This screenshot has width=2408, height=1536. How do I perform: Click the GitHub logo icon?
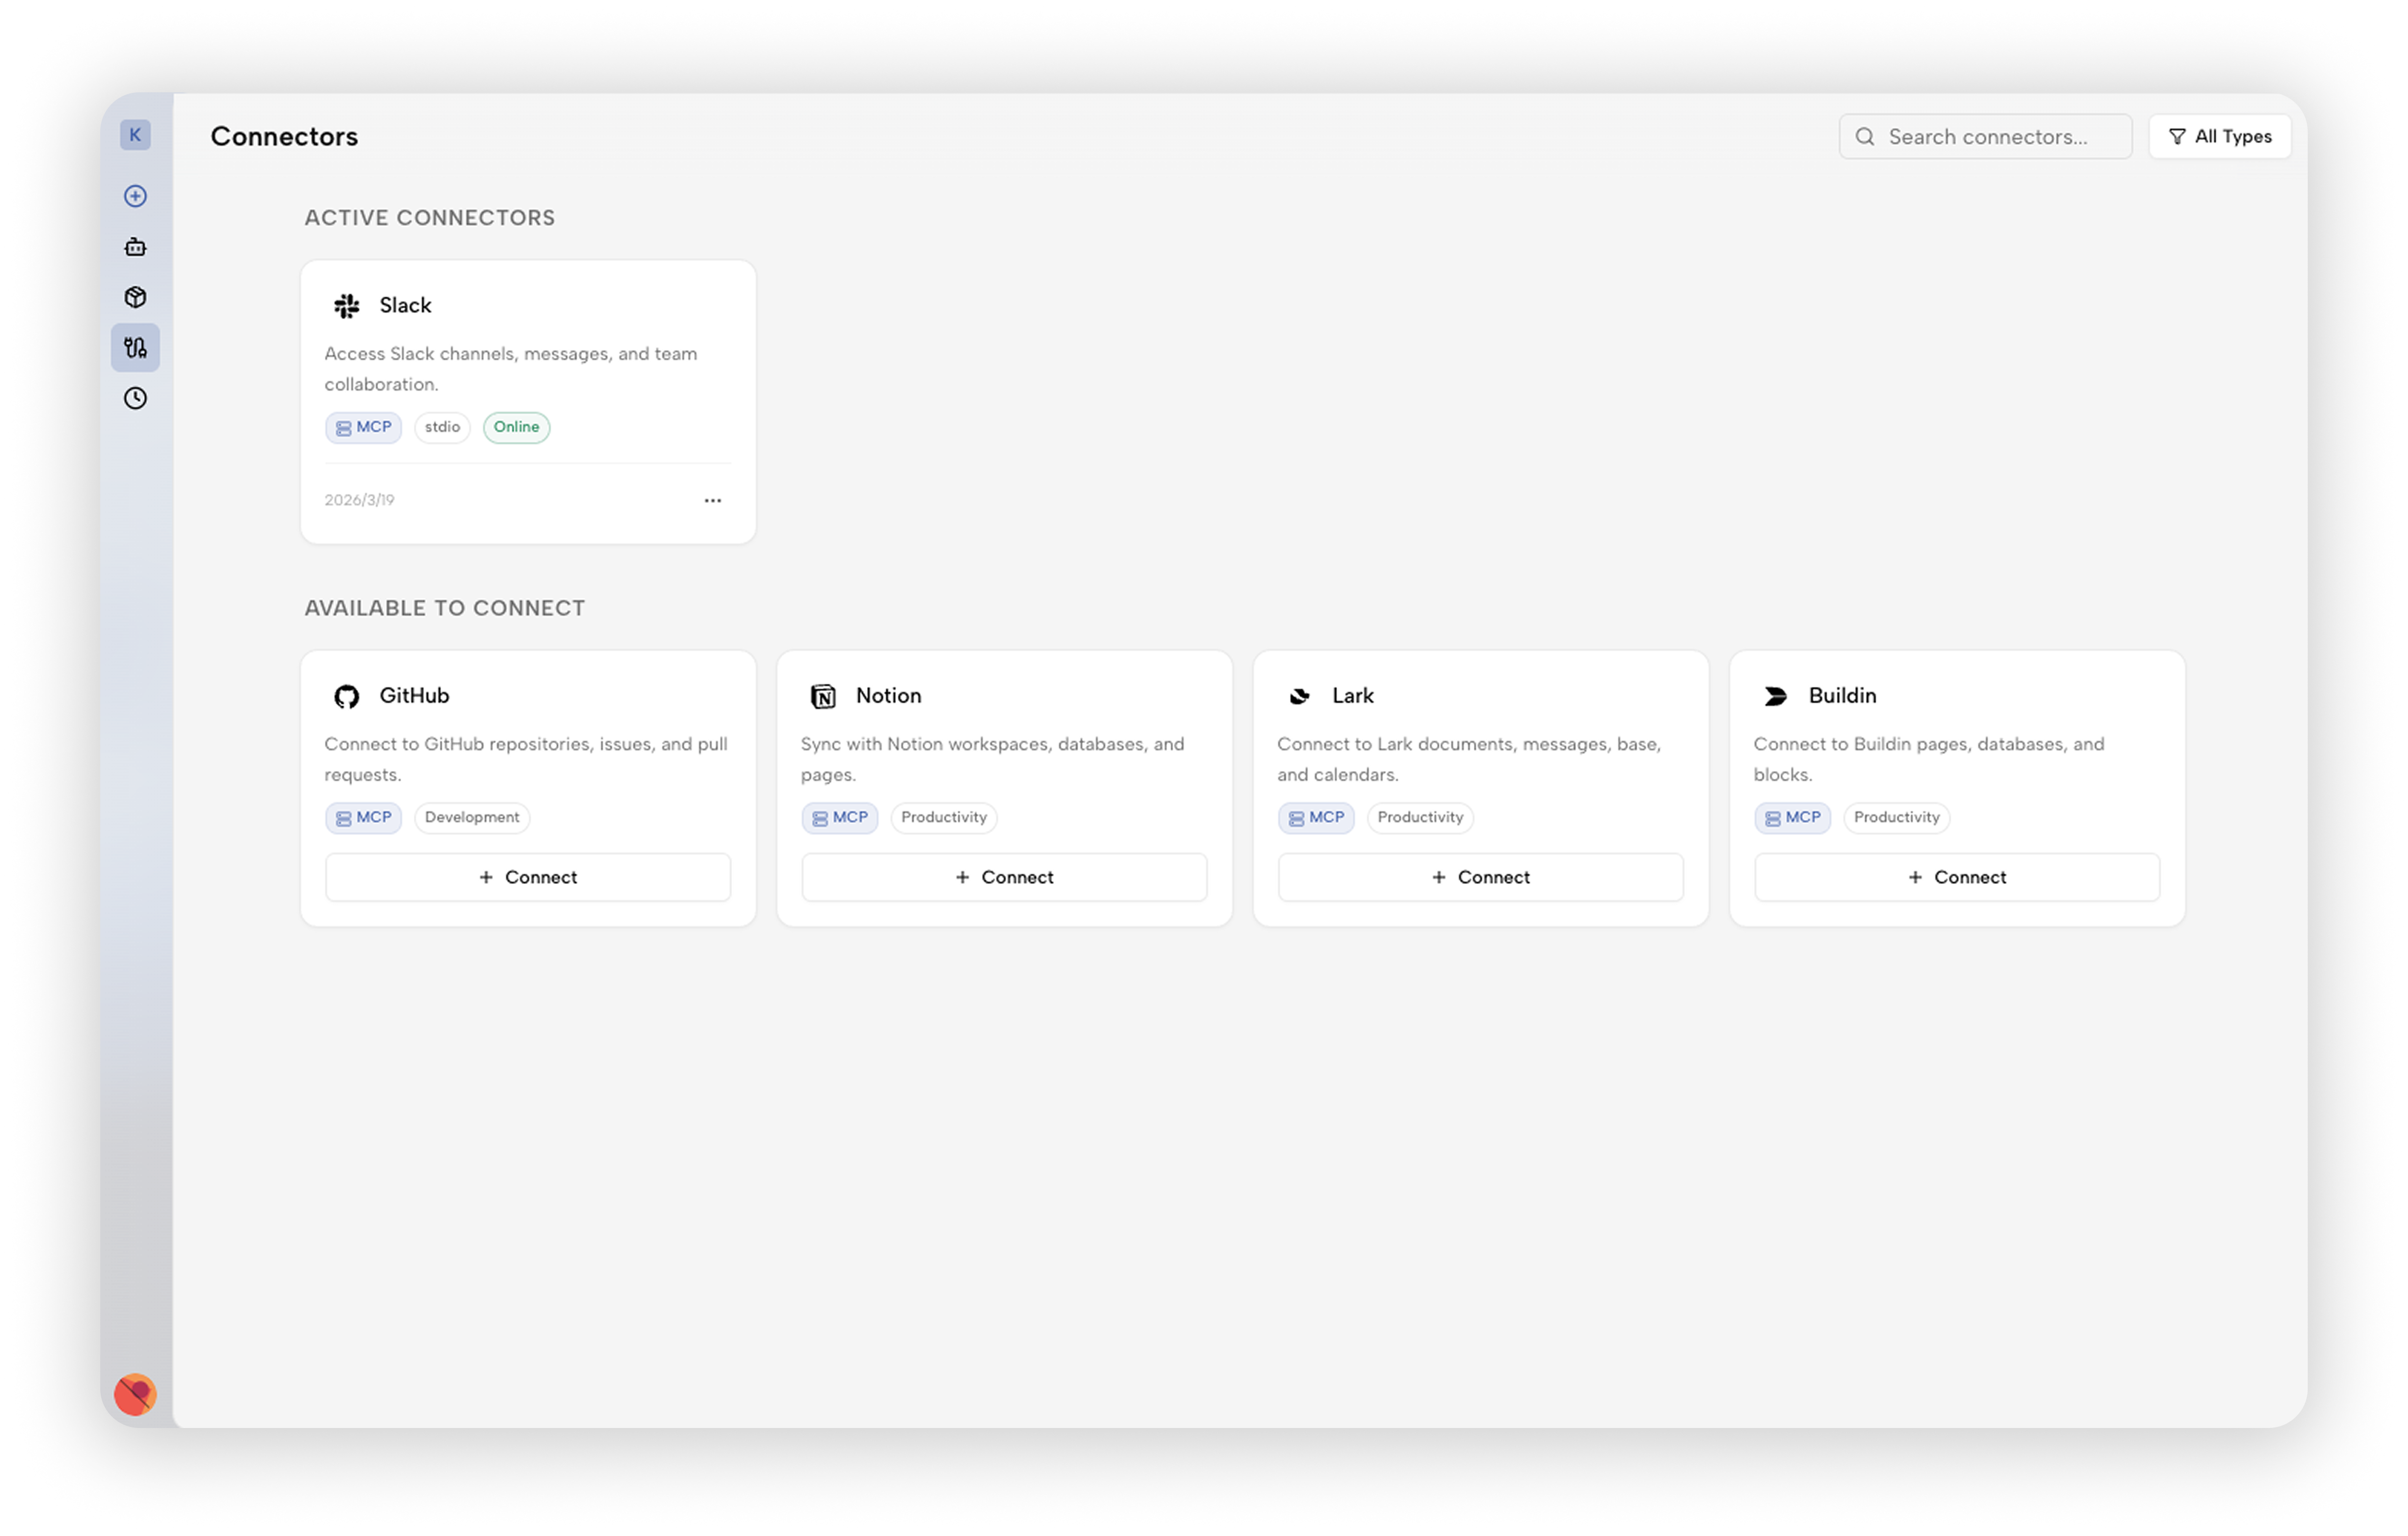point(347,696)
